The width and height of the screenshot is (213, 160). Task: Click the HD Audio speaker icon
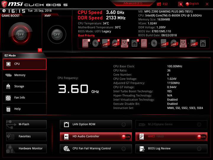[x=66, y=137]
